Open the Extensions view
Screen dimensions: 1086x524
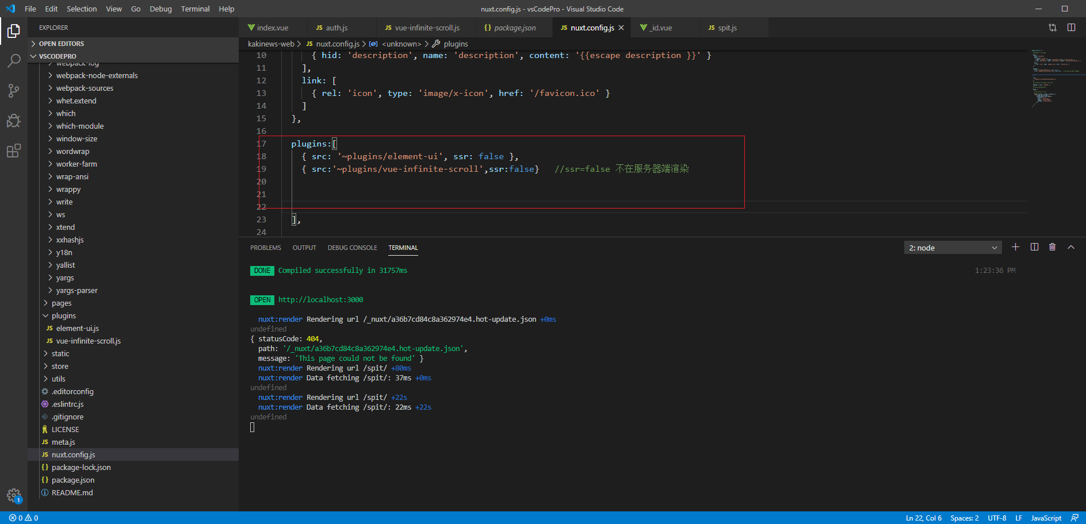coord(14,151)
